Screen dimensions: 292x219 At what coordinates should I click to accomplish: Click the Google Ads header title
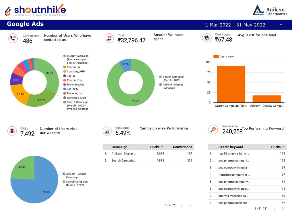pos(25,24)
